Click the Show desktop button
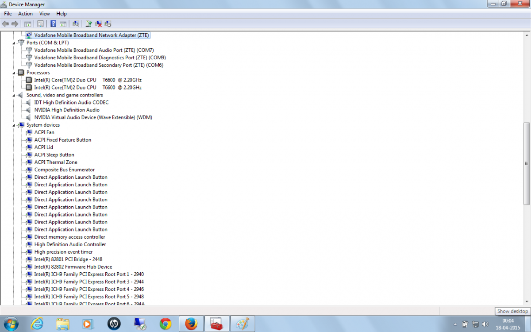Viewport: 531px width, 332px height. 527,324
